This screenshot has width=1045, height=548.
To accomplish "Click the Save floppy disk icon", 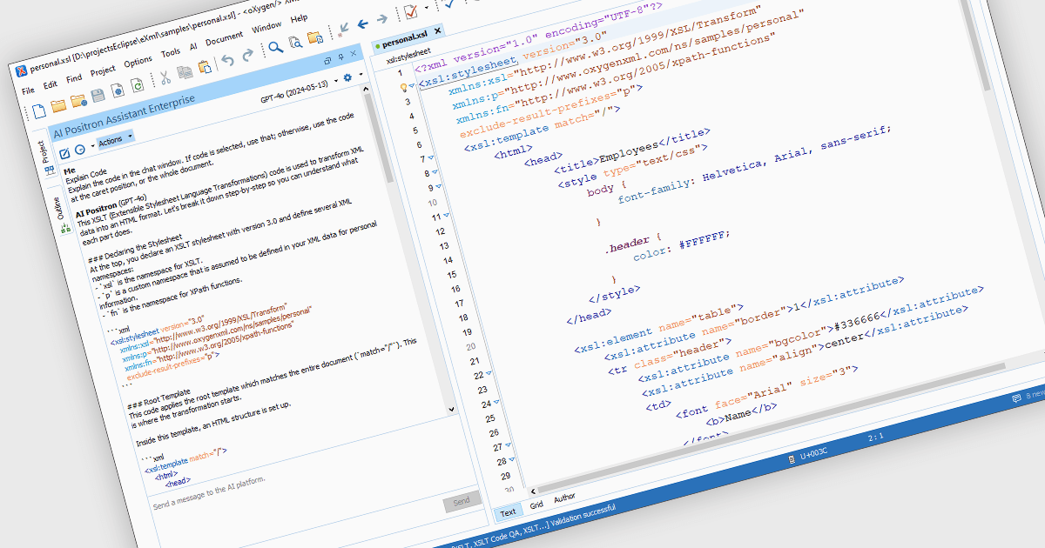I will (x=98, y=96).
